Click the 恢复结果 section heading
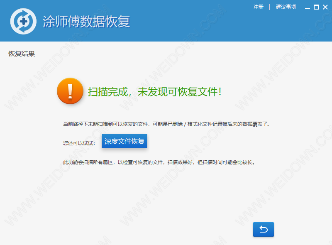 tap(22, 54)
